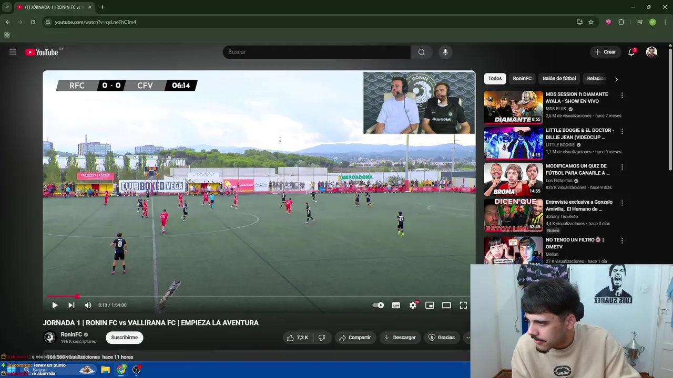Open player settings gear

pos(413,305)
